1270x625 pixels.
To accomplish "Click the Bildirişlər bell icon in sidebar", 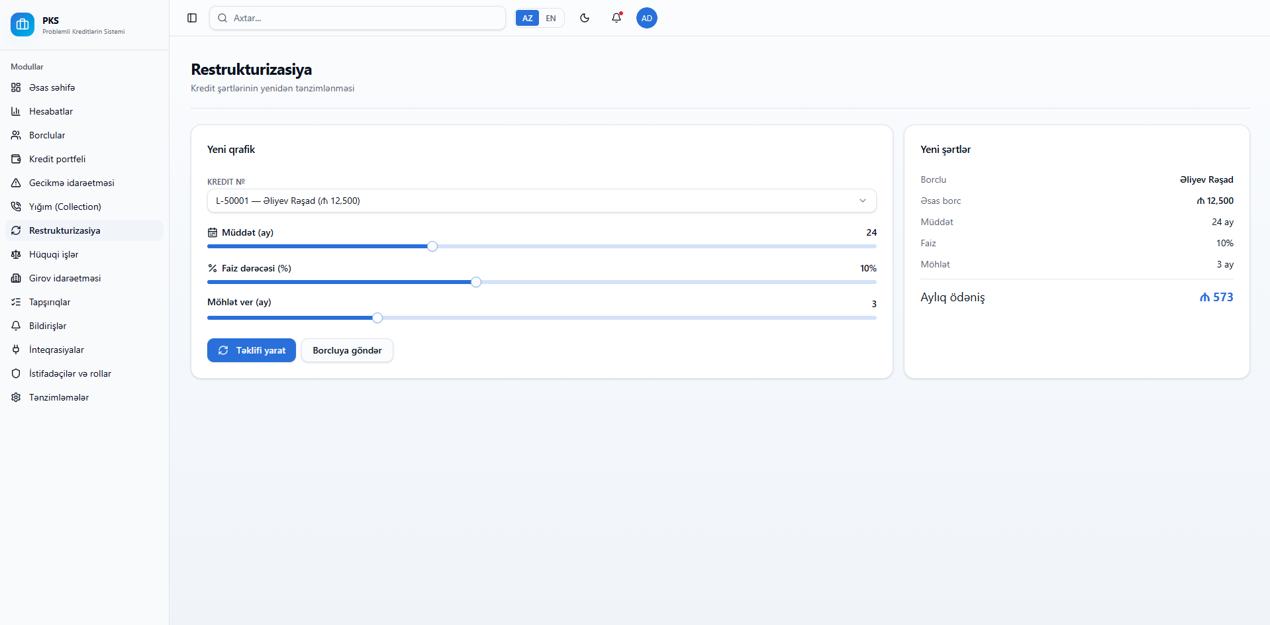I will 16,326.
